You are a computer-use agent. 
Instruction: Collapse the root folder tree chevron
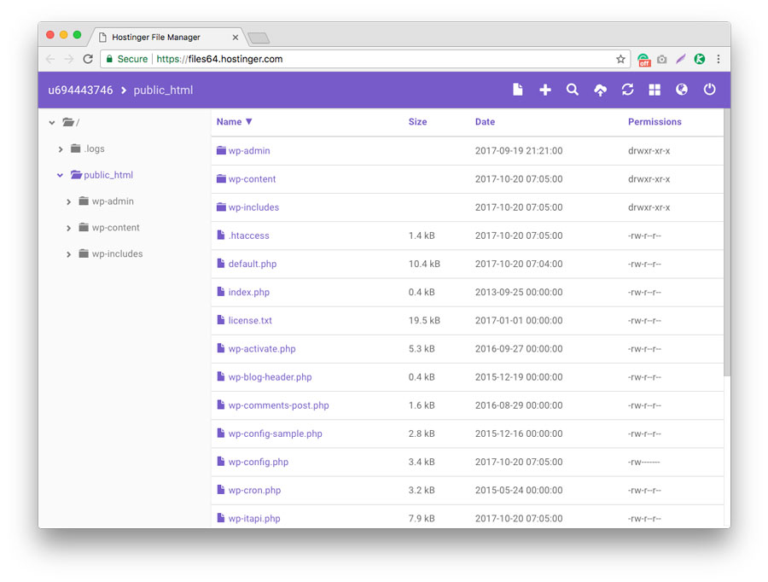tap(52, 123)
